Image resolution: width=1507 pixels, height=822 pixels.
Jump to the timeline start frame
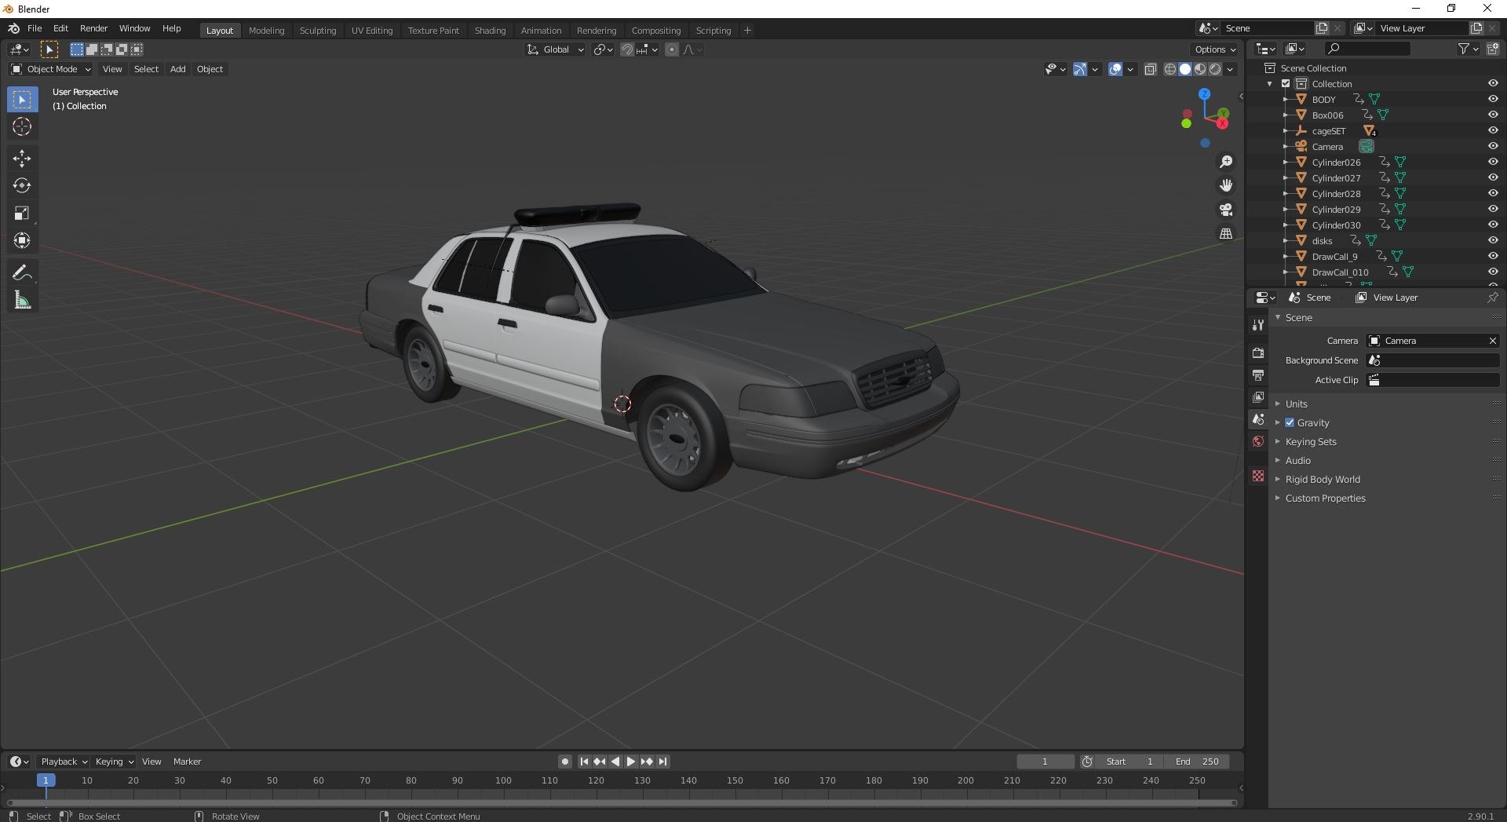tap(584, 762)
